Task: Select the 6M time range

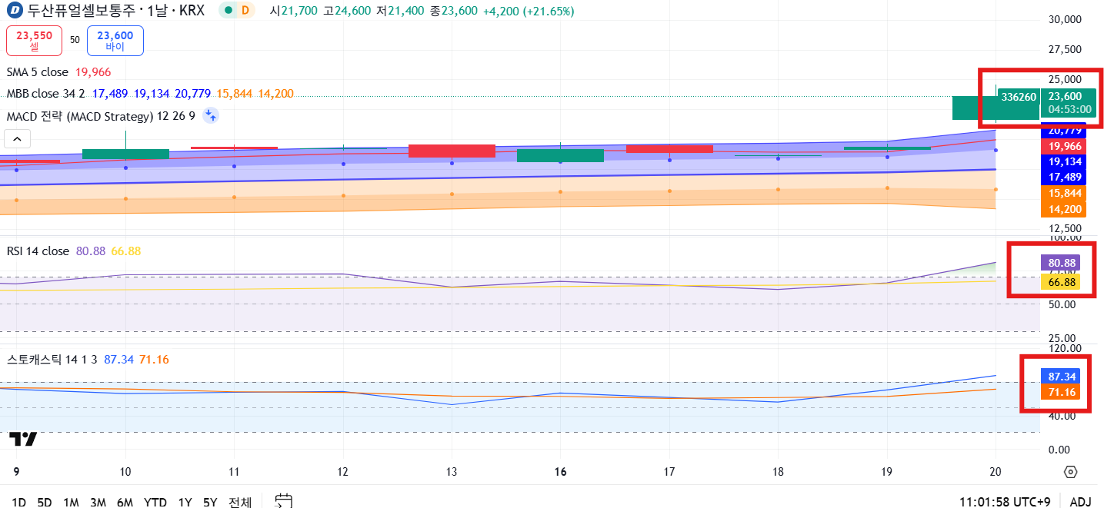Action: (125, 503)
